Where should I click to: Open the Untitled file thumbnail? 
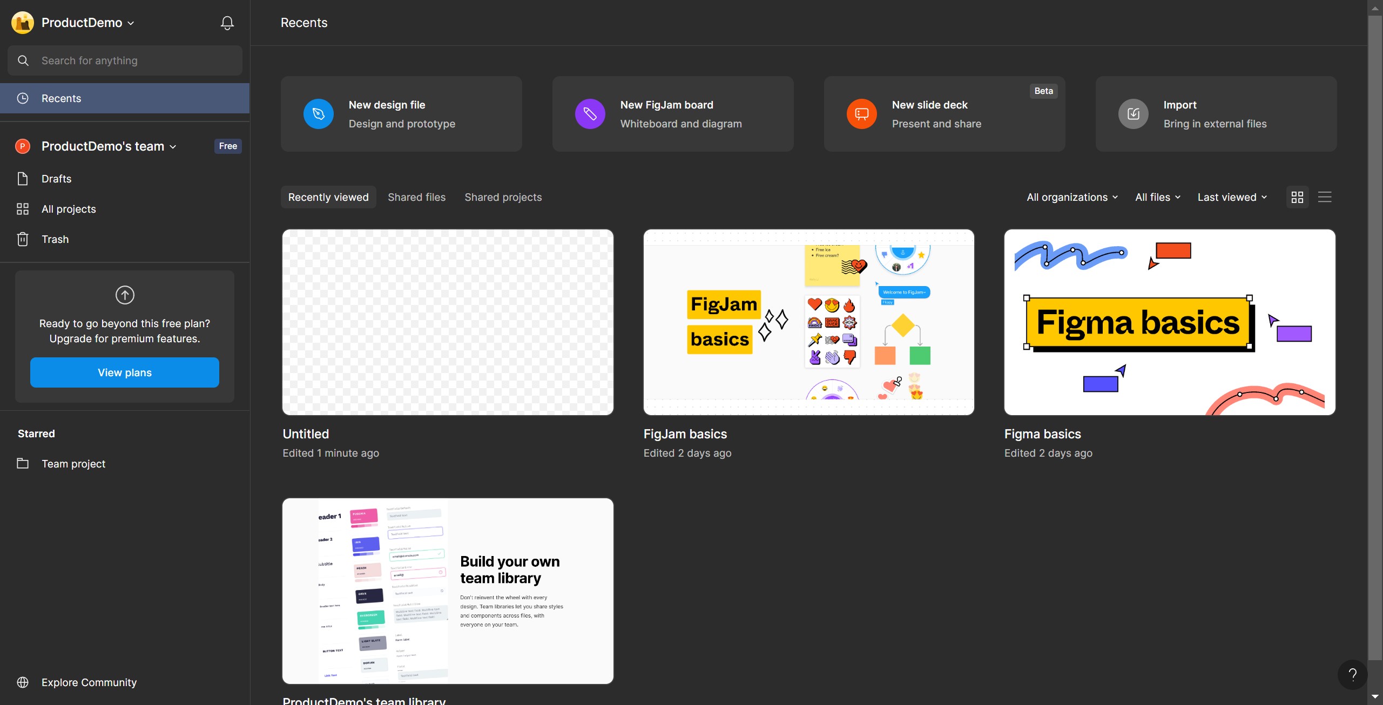448,322
